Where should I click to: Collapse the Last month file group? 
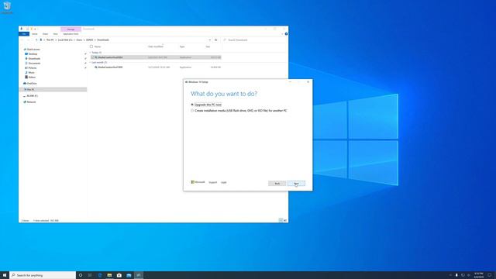90,62
